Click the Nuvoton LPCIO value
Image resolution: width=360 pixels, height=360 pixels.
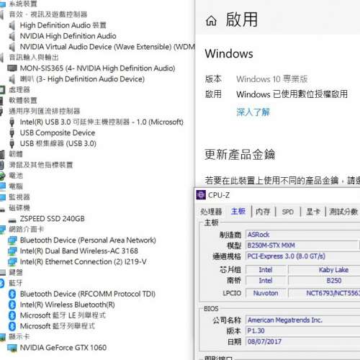[266, 293]
